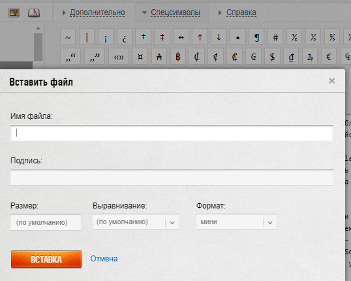Insert the «» guillemets pair

119,56
